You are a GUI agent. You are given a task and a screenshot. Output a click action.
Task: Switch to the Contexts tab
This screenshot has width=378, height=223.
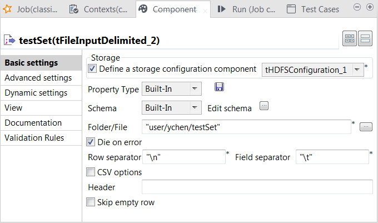[99, 9]
